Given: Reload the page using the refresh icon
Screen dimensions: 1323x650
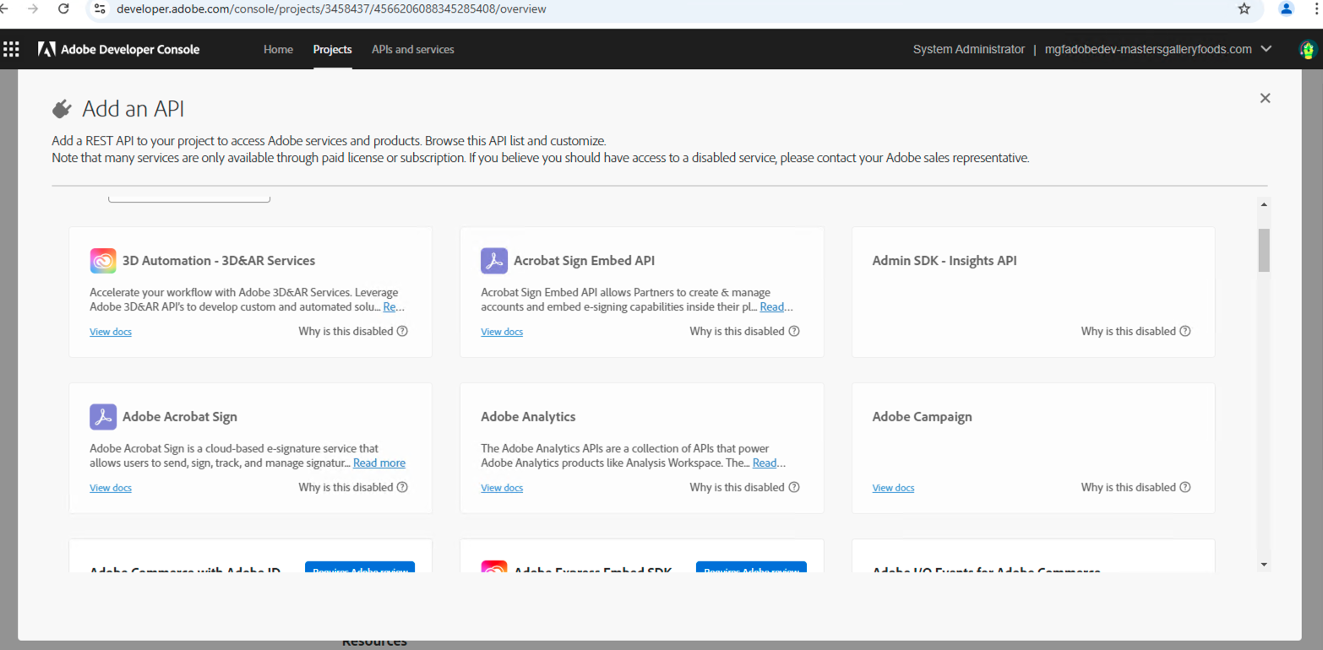Looking at the screenshot, I should (x=63, y=9).
